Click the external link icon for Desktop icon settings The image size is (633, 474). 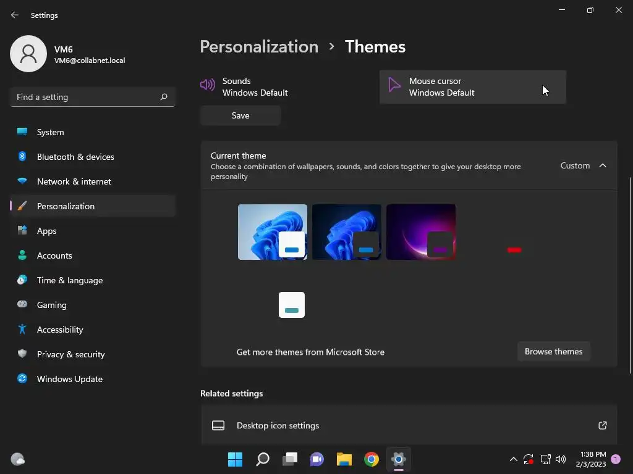[x=602, y=425]
